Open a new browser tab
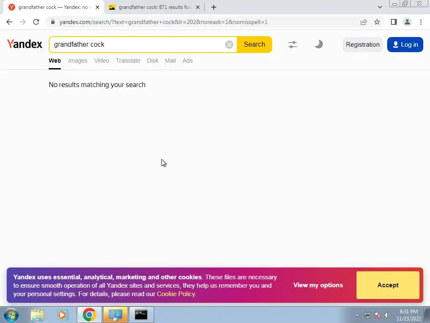The image size is (430, 323). click(x=214, y=7)
